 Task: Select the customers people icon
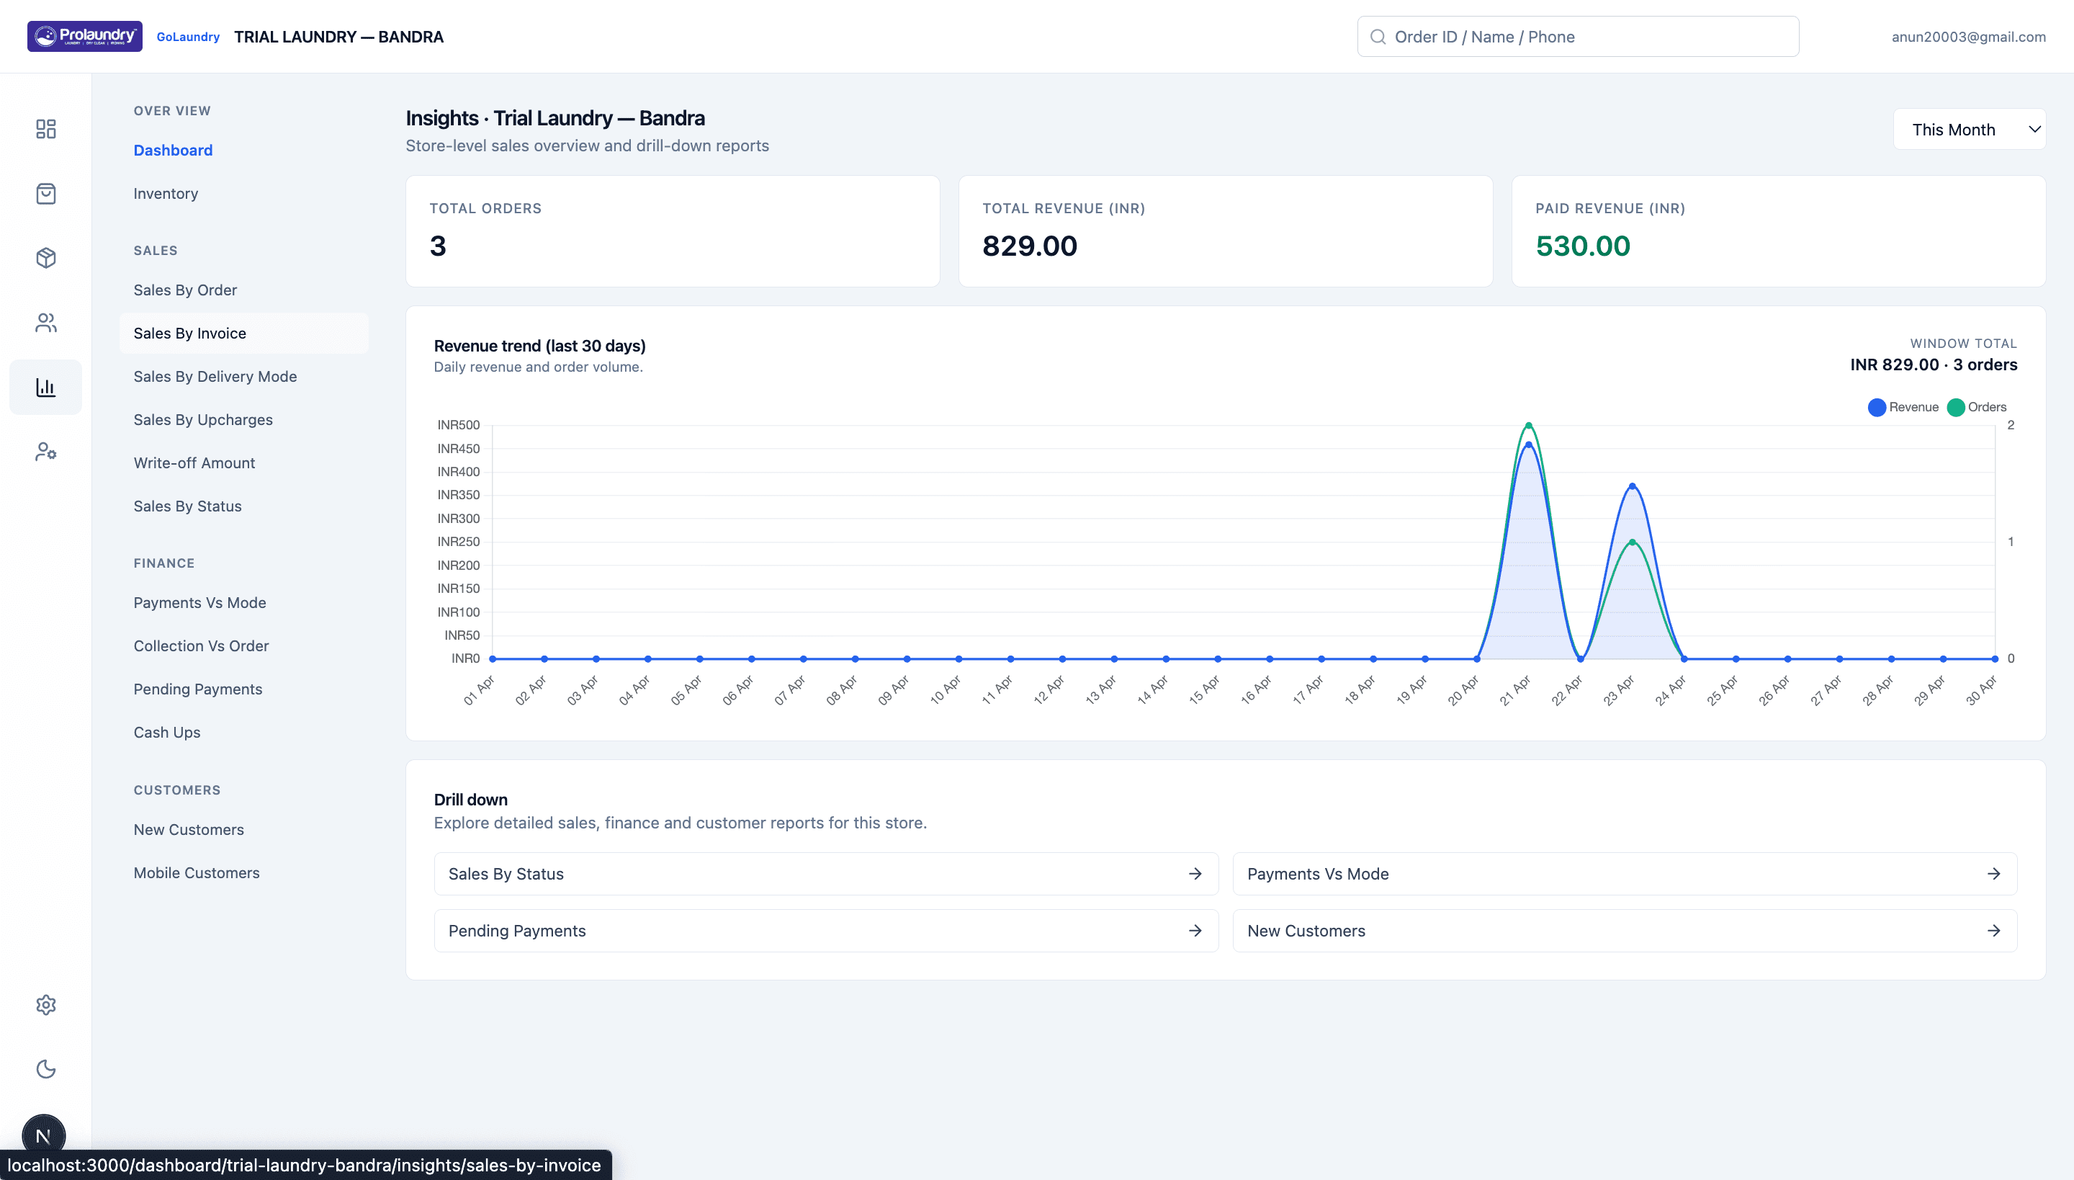[x=45, y=323]
